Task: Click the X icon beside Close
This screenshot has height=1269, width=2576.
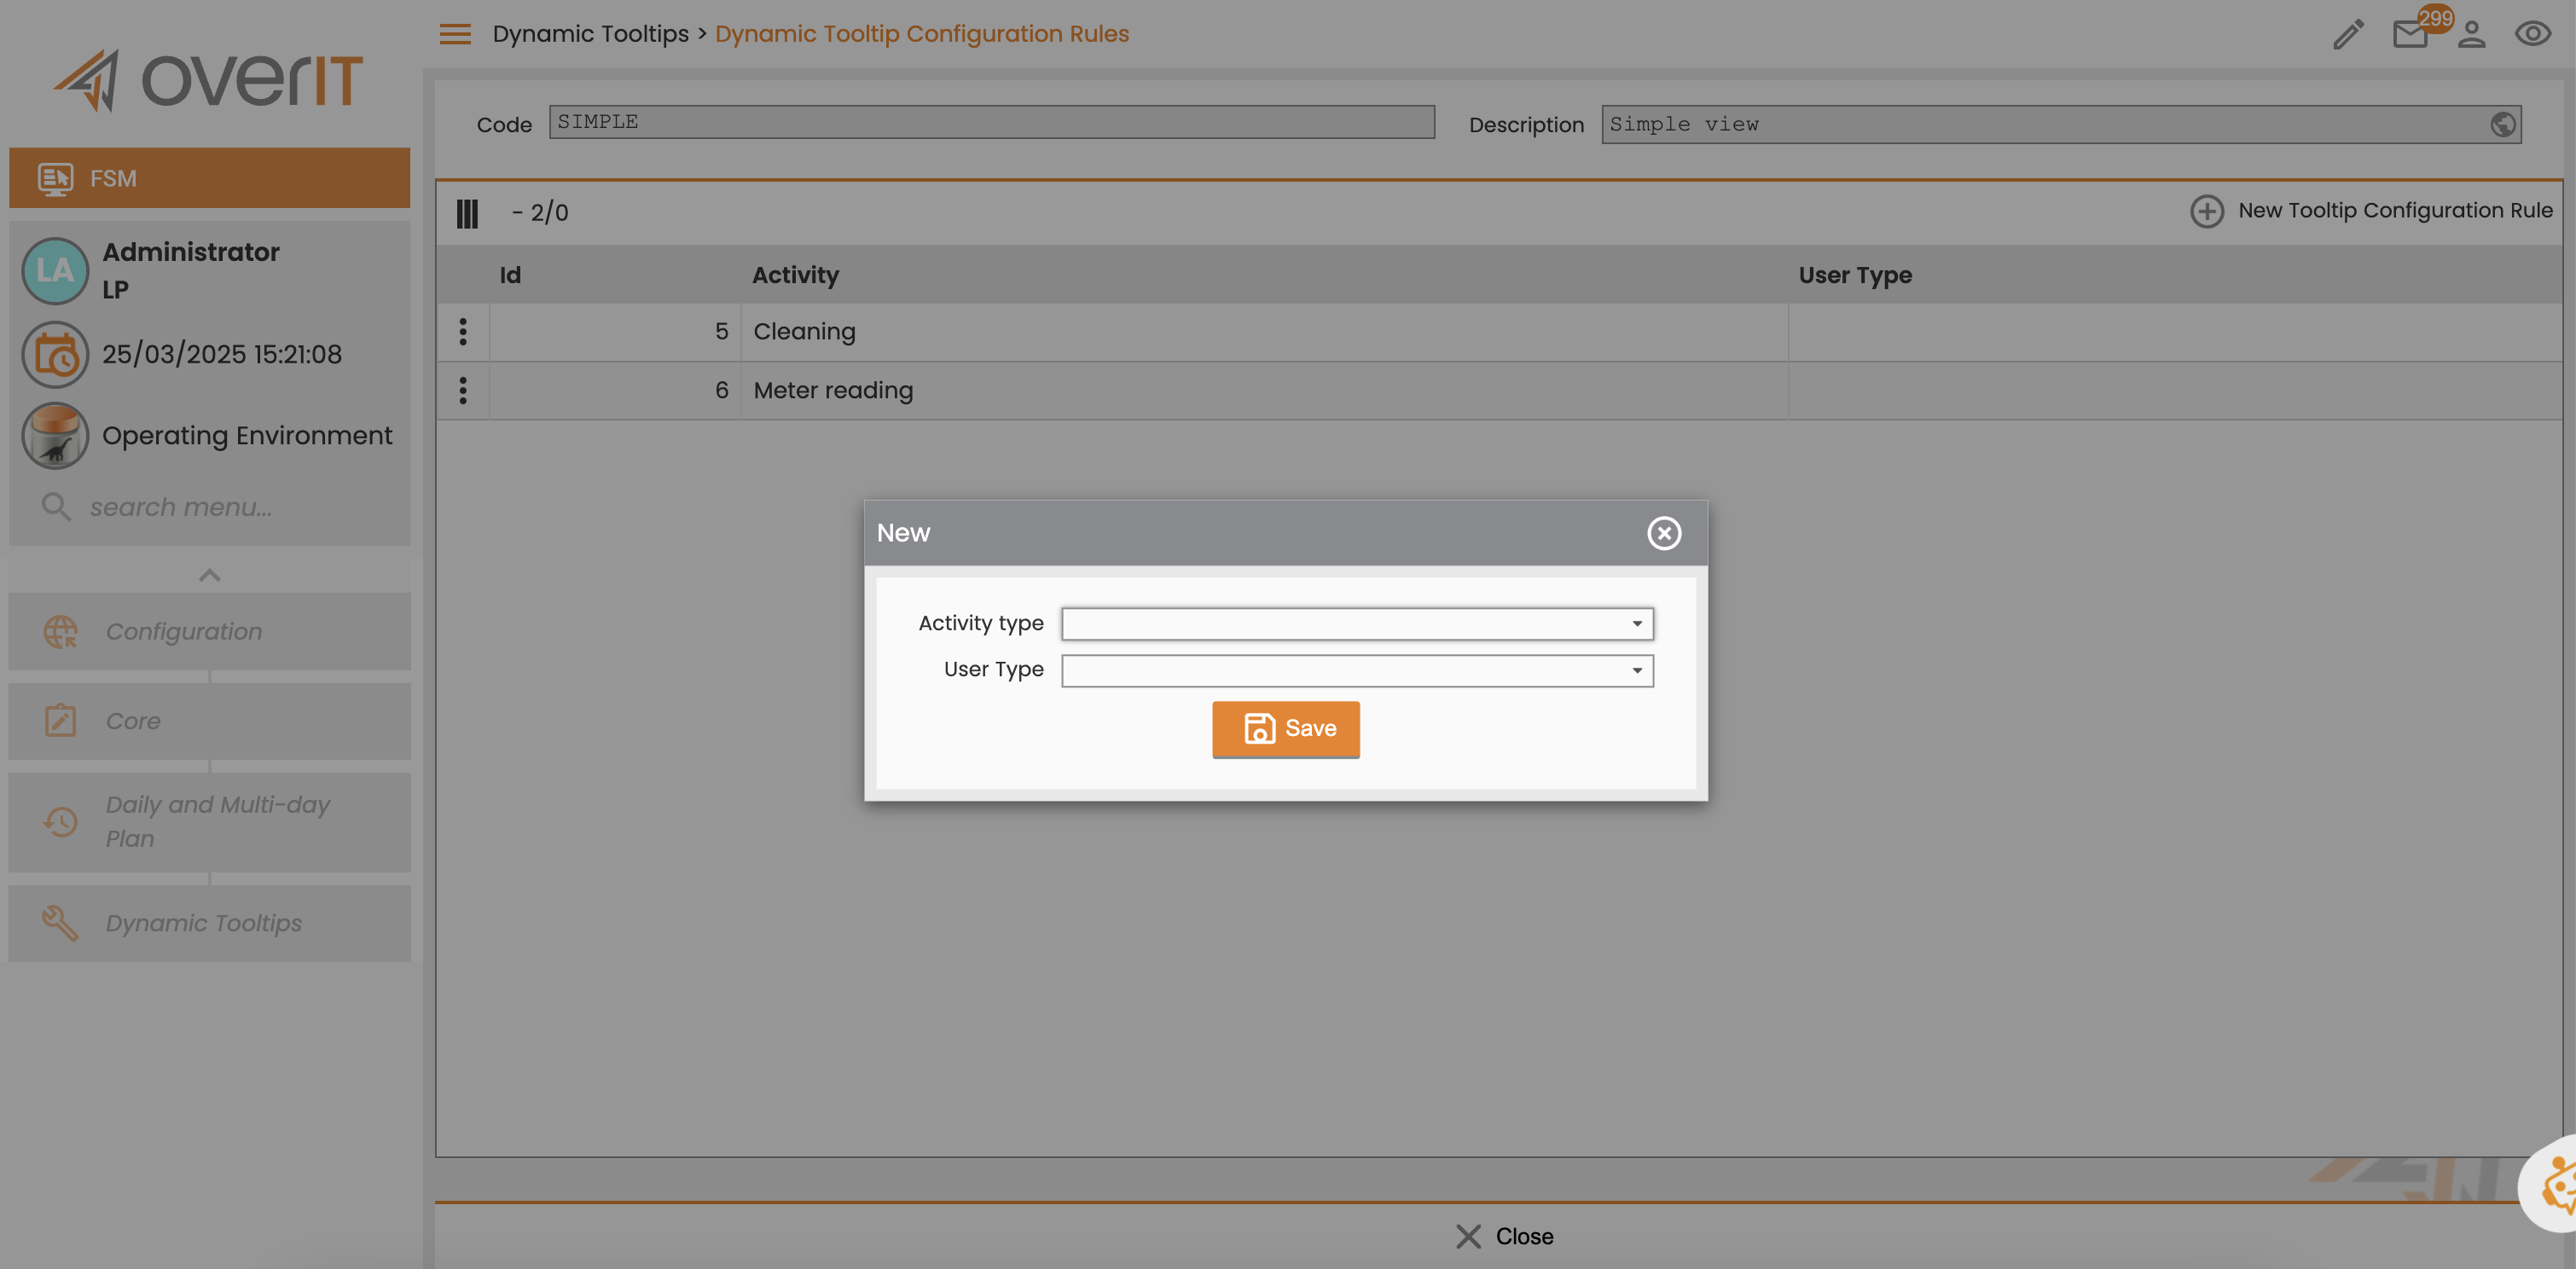Action: point(1468,1236)
